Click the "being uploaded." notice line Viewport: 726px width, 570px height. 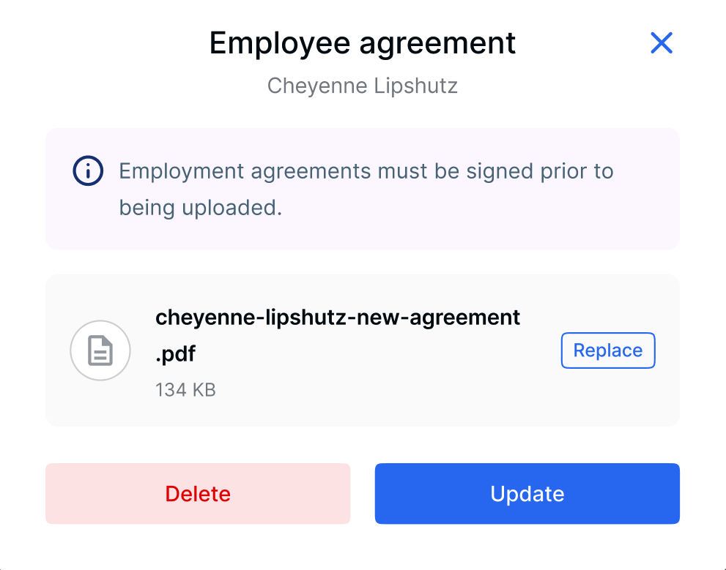pyautogui.click(x=200, y=208)
